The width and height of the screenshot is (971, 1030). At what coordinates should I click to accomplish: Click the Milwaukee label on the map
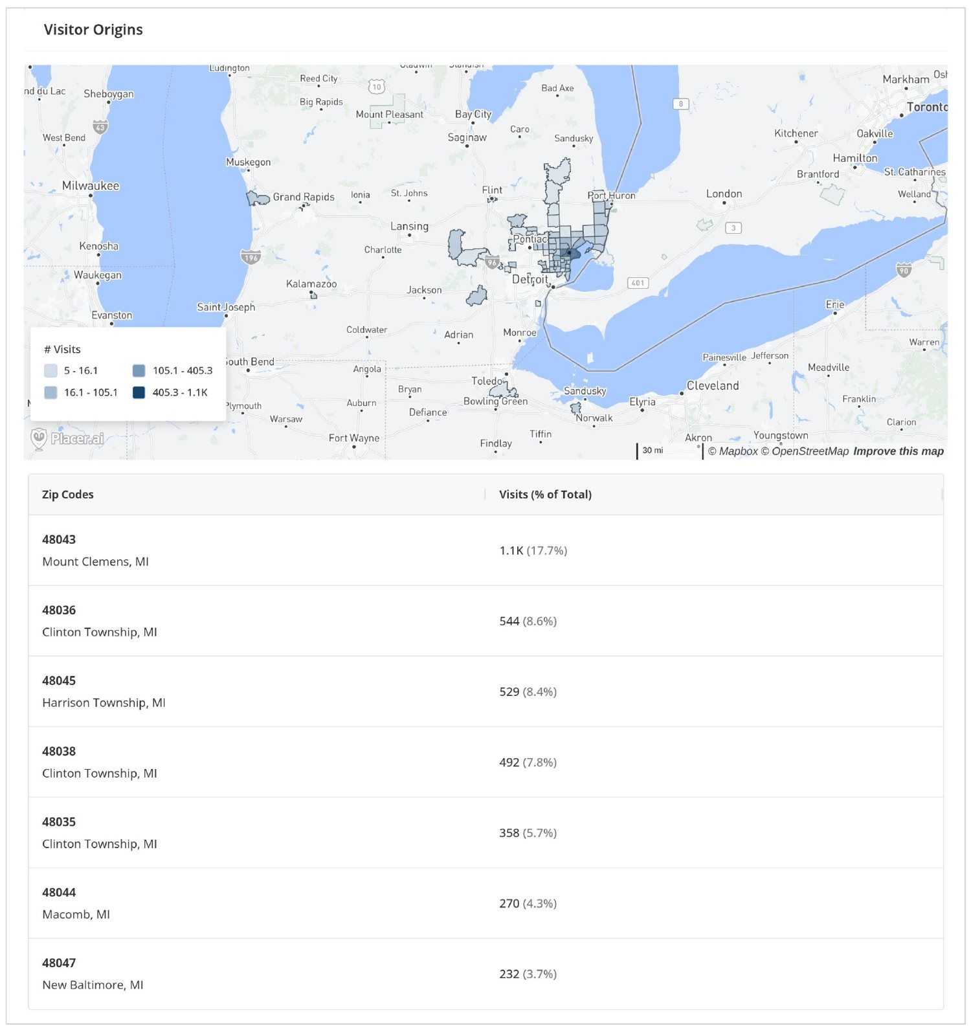[91, 186]
